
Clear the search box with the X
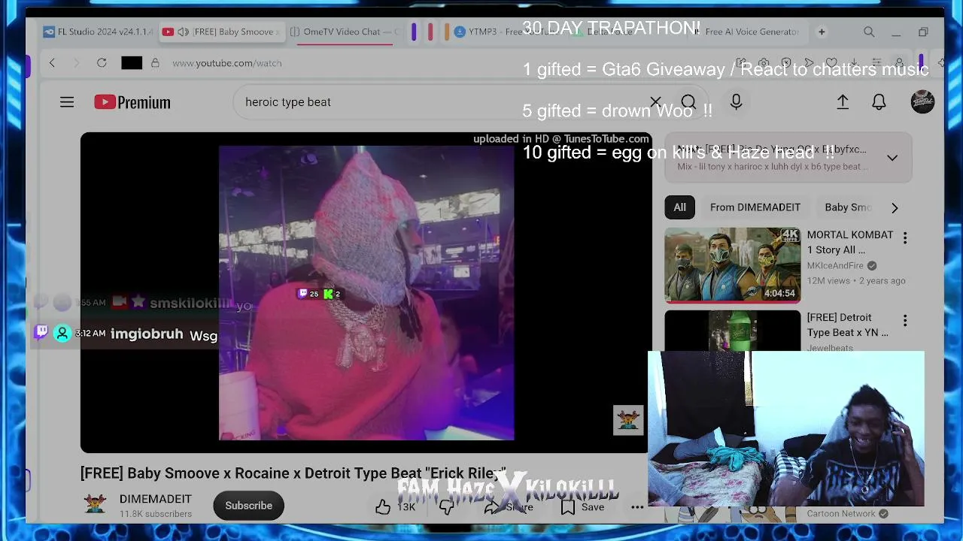tap(655, 102)
